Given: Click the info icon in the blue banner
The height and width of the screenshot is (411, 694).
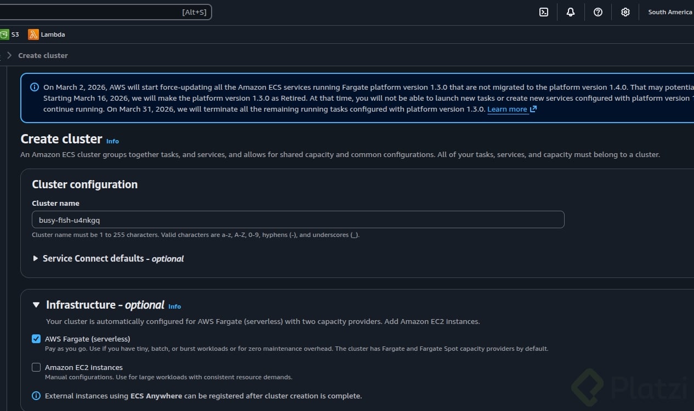Looking at the screenshot, I should point(35,87).
